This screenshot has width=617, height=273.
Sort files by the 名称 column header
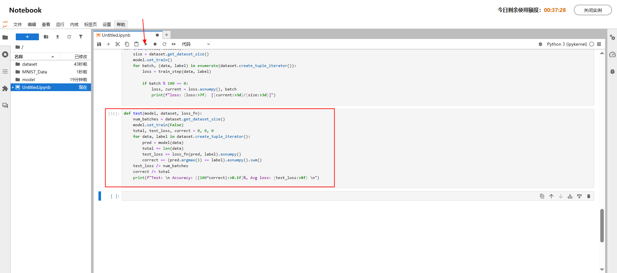(35, 56)
